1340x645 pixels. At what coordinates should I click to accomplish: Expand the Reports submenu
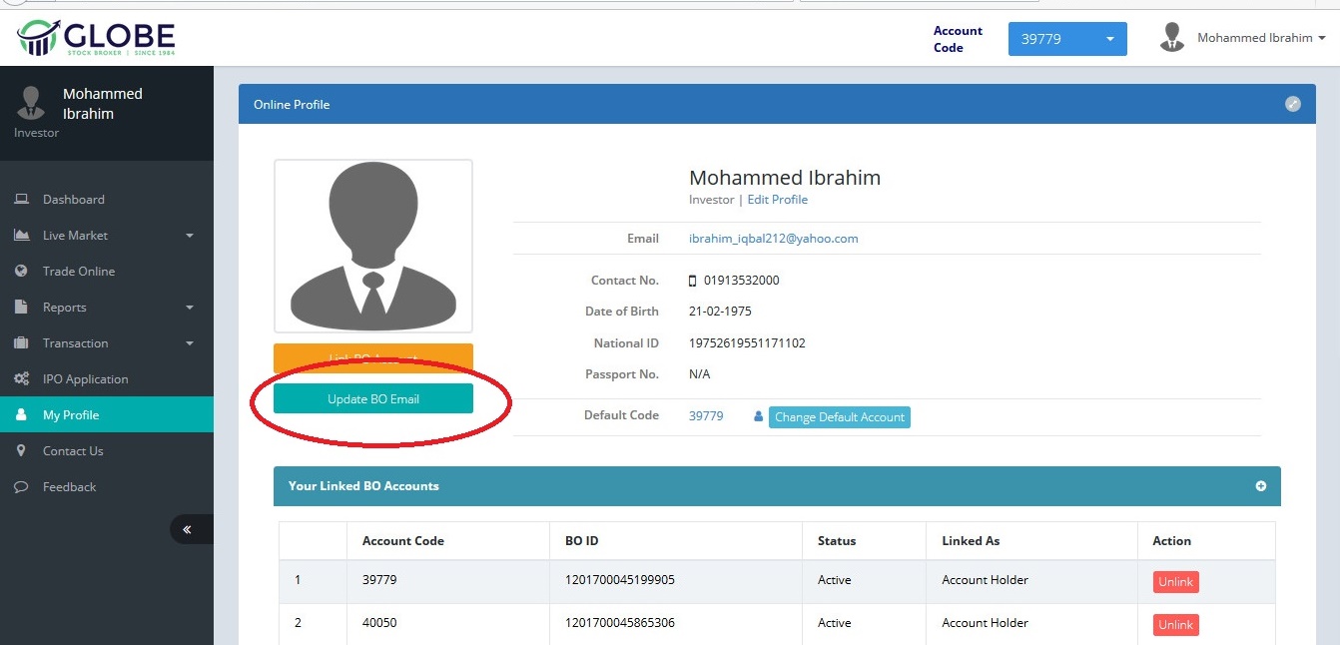click(x=105, y=308)
